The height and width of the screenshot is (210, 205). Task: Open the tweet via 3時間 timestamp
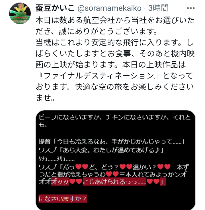158,8
